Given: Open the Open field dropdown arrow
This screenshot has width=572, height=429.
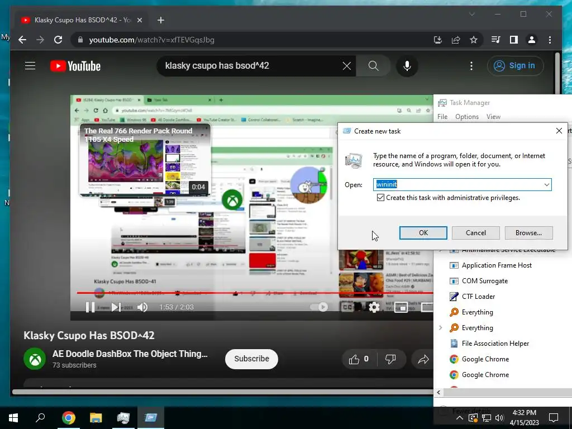Looking at the screenshot, I should pyautogui.click(x=546, y=184).
